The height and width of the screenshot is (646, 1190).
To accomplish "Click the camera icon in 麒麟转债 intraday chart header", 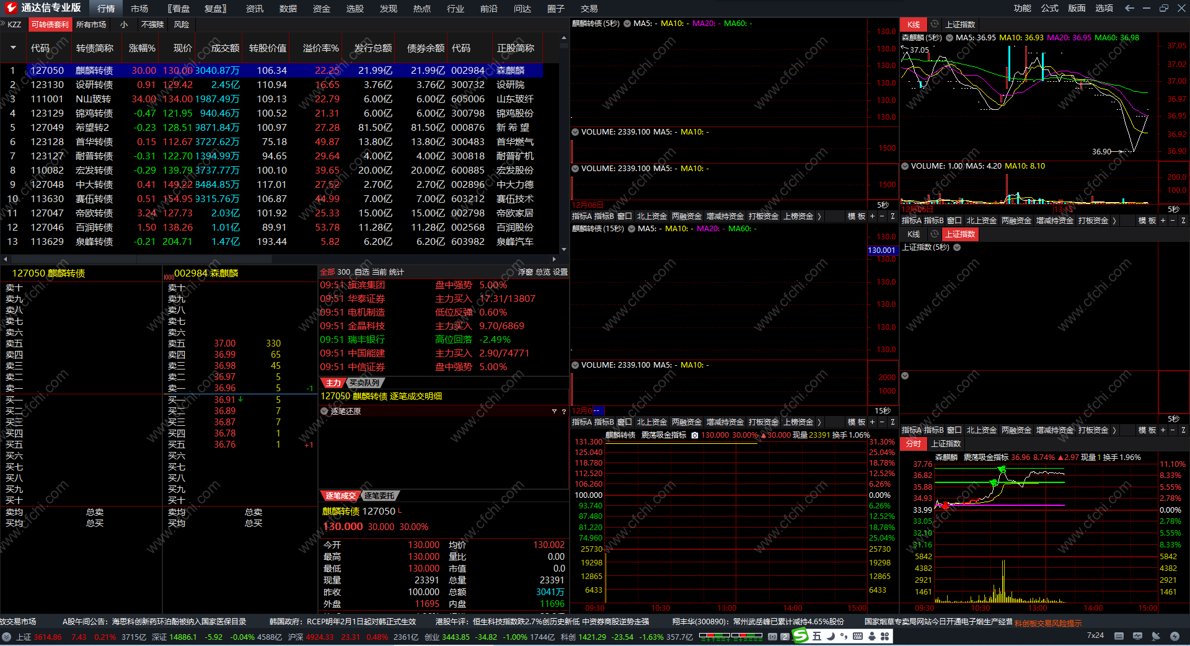I will tap(695, 435).
